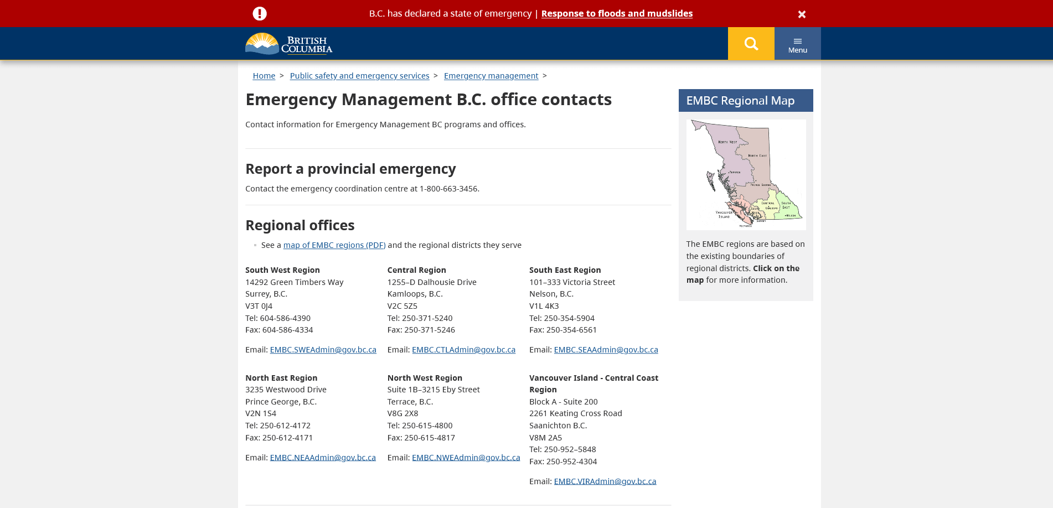Viewport: 1053px width, 508px height.
Task: Click the Regional offices heading
Action: pyautogui.click(x=300, y=225)
